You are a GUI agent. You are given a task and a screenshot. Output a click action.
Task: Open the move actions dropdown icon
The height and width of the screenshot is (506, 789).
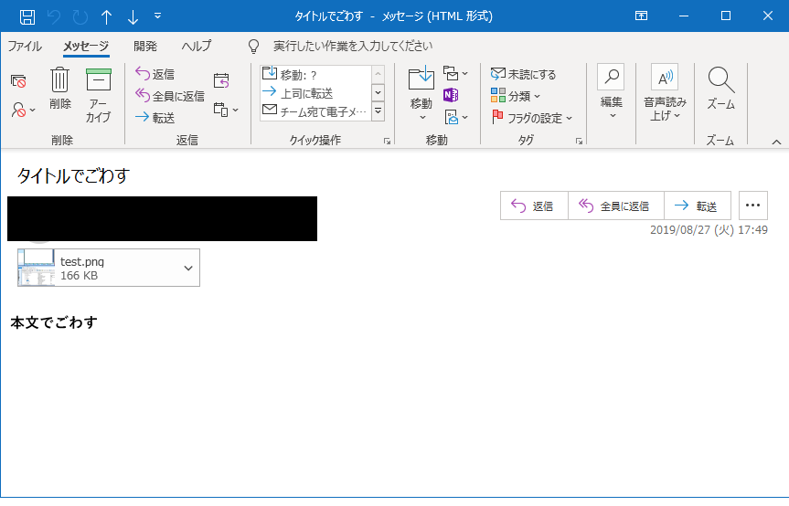pyautogui.click(x=456, y=117)
